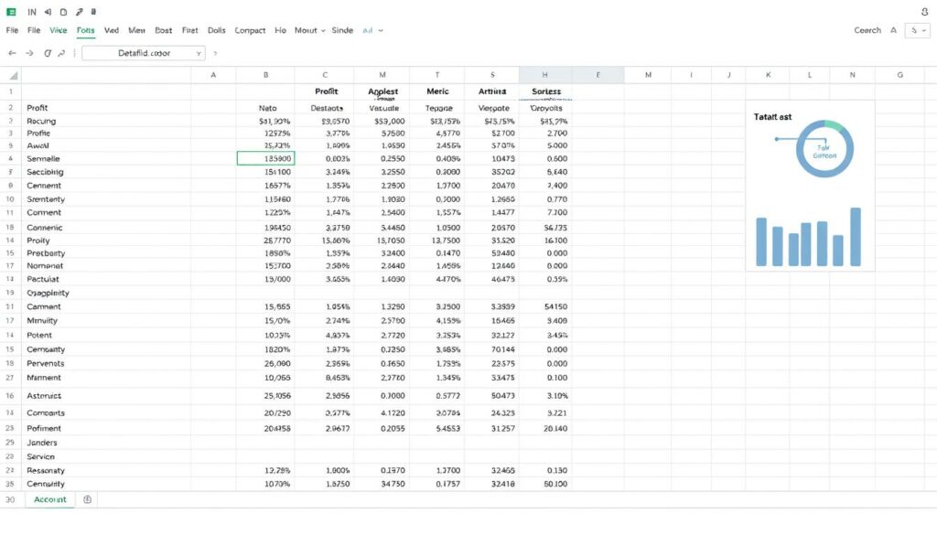Click the refresh icon in the toolbar
The image size is (937, 535).
coord(48,53)
